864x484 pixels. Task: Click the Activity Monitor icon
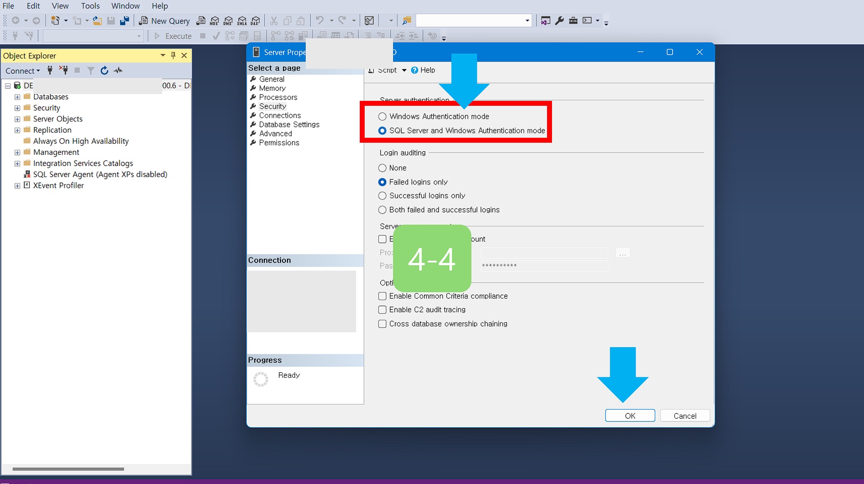click(369, 21)
